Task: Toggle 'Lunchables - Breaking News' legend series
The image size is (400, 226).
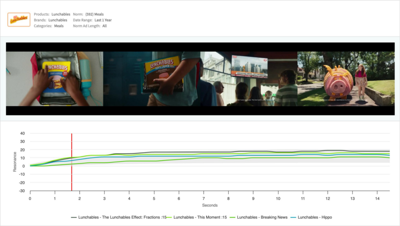Action: pyautogui.click(x=259, y=217)
